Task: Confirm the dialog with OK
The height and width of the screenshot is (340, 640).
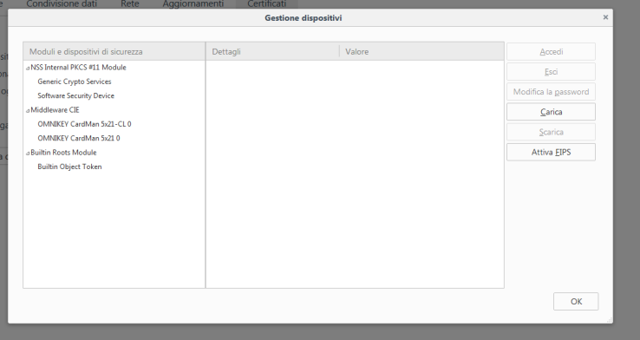Action: coord(576,302)
